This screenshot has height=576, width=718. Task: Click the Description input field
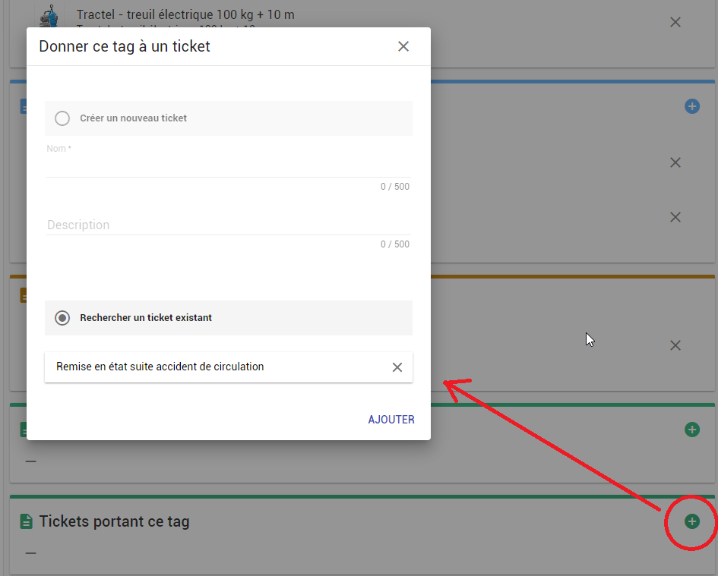coord(228,225)
